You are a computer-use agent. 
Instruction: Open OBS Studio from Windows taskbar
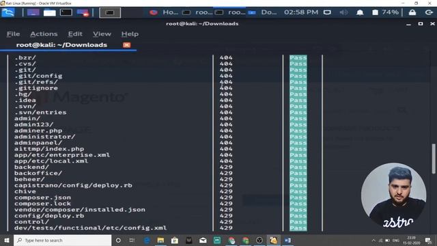pyautogui.click(x=259, y=240)
